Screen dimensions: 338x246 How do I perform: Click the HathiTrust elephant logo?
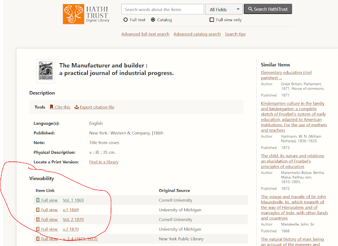point(74,14)
